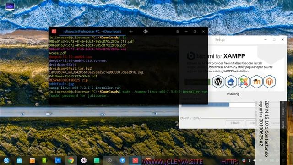Close the Setup window
The height and width of the screenshot is (165, 293).
coord(282,40)
